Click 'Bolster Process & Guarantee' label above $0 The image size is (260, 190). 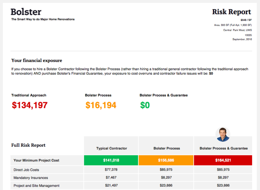164,95
